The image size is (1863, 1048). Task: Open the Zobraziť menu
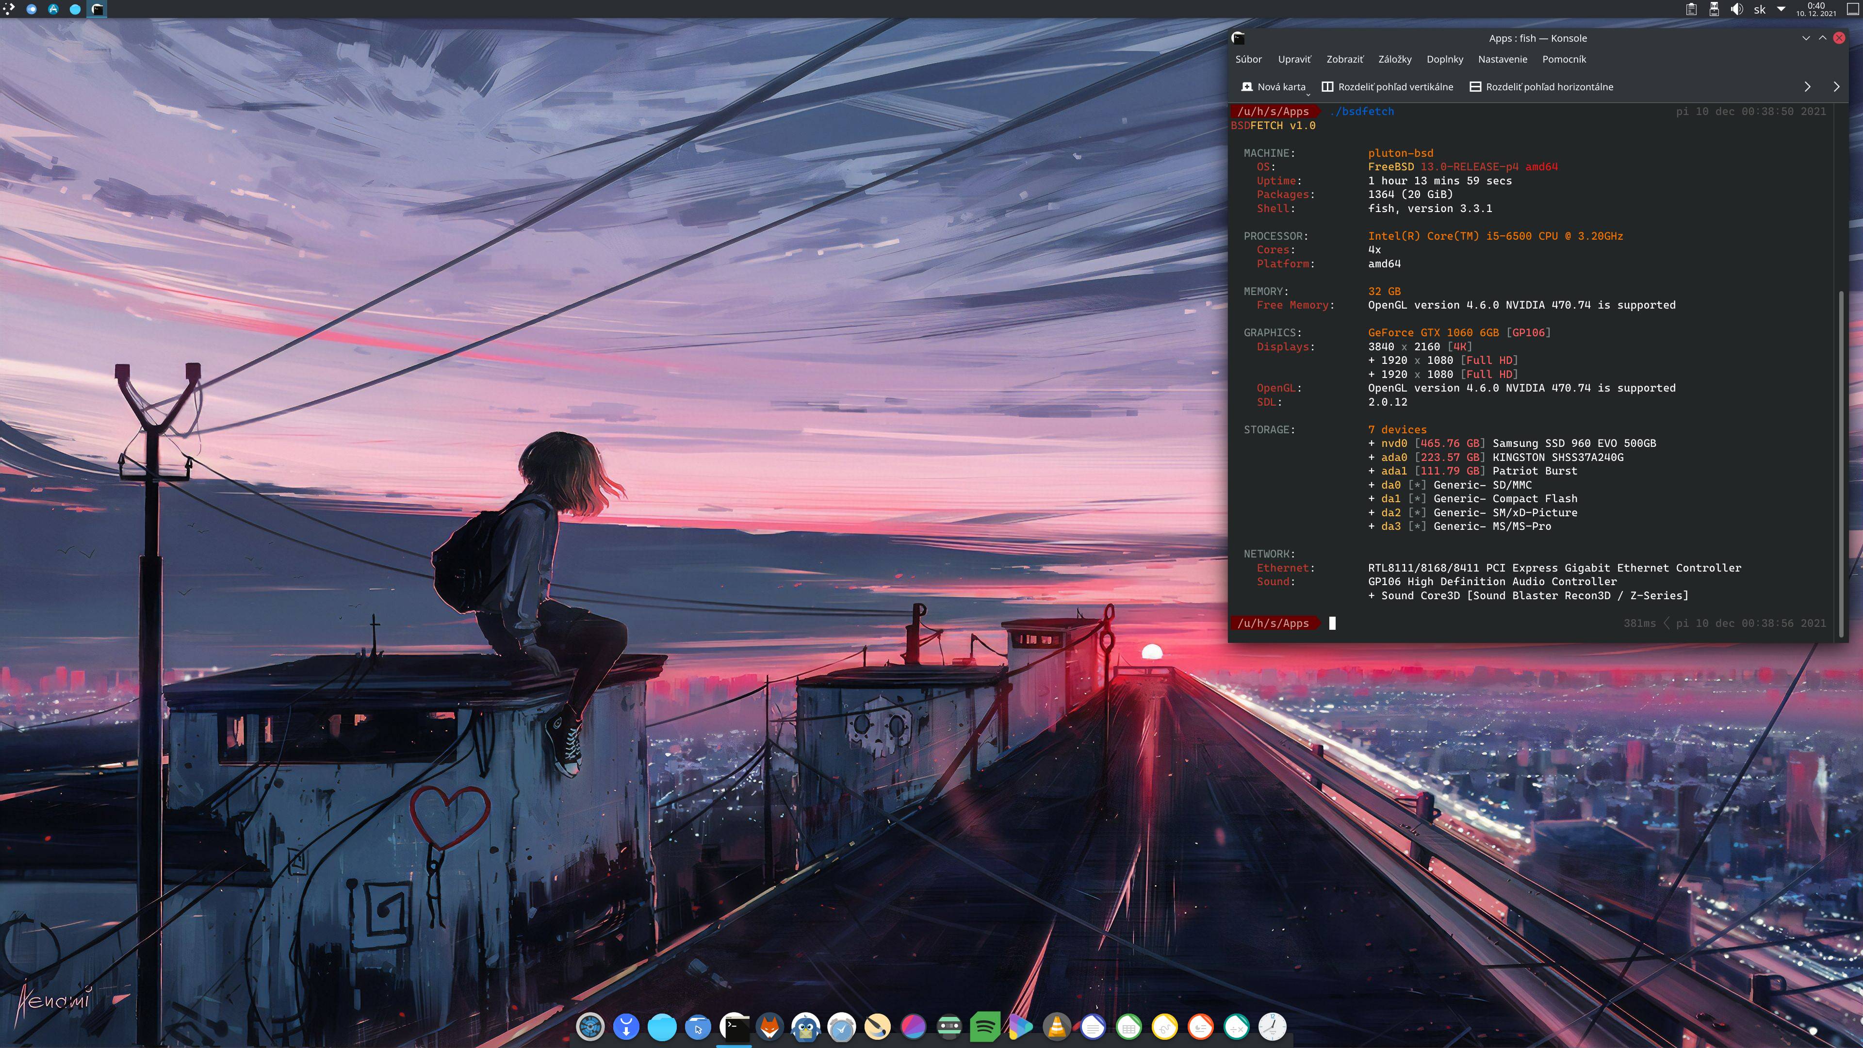point(1344,59)
